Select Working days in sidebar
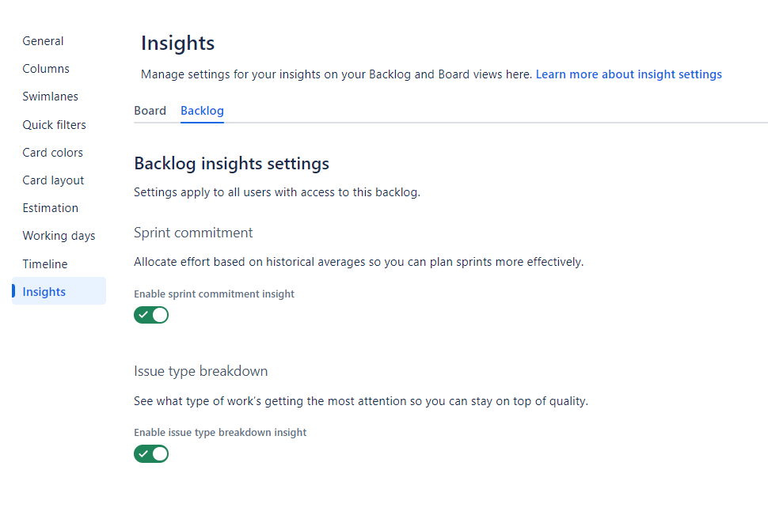This screenshot has height=523, width=768. point(59,236)
